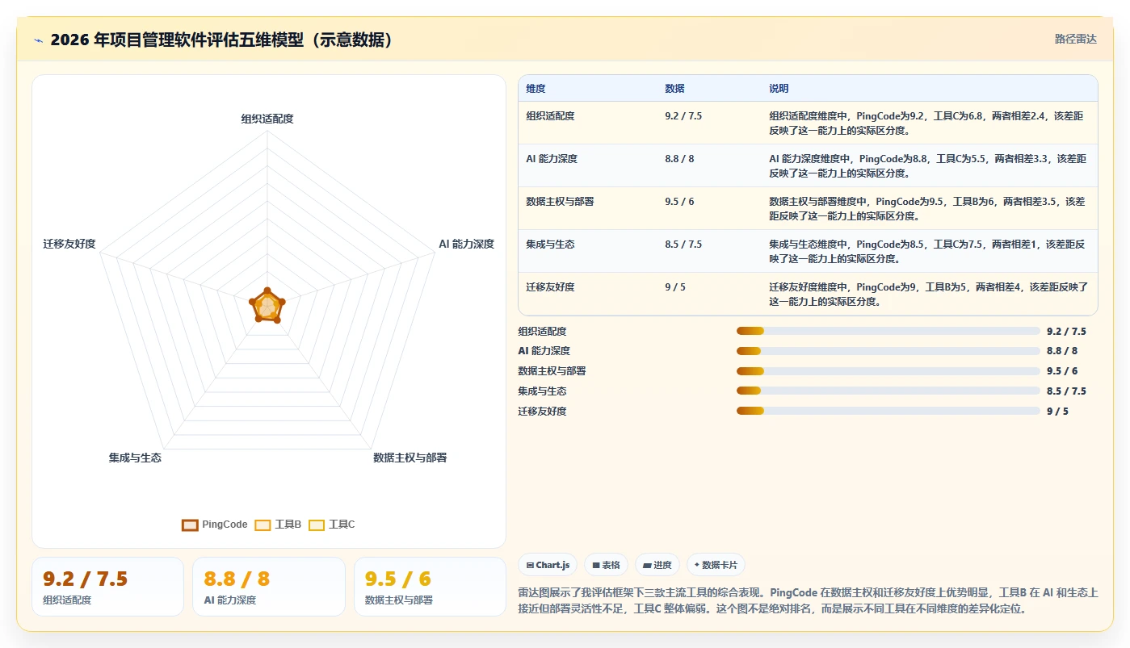
Task: Click the lightning icon beside the title
Action: pos(38,40)
